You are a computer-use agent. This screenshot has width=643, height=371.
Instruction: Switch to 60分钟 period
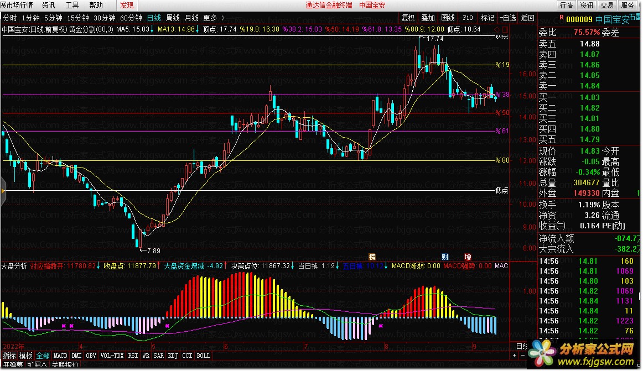[131, 18]
